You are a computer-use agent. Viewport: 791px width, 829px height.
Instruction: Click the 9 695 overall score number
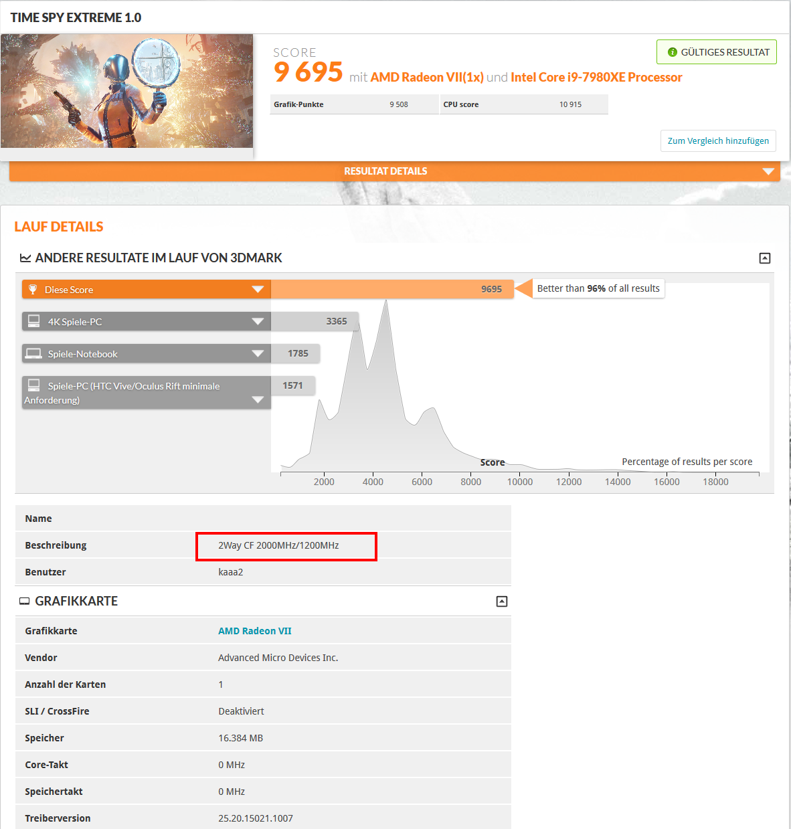309,72
